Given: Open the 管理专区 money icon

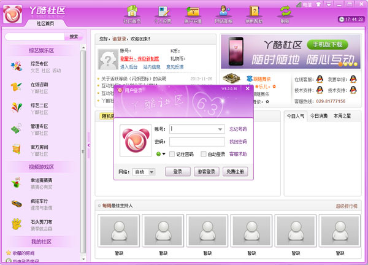Looking at the screenshot, I should coord(16,129).
